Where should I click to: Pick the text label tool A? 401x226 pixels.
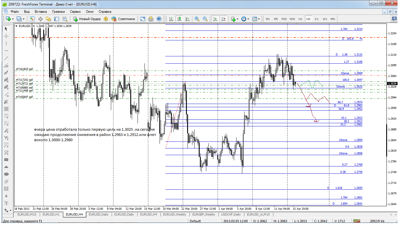(6, 196)
